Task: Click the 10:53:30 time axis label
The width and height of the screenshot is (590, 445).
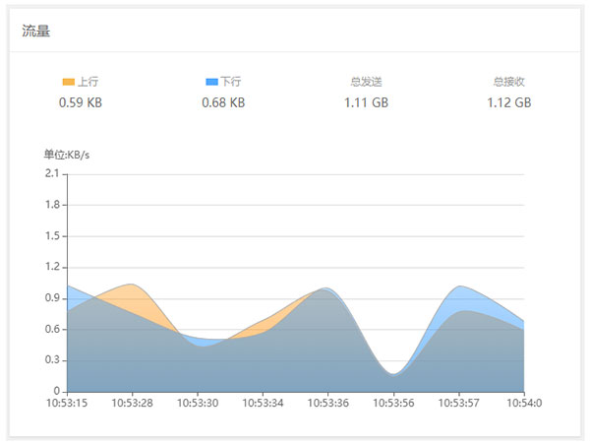Action: (x=198, y=404)
